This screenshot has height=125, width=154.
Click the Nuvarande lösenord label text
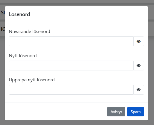click(30, 32)
